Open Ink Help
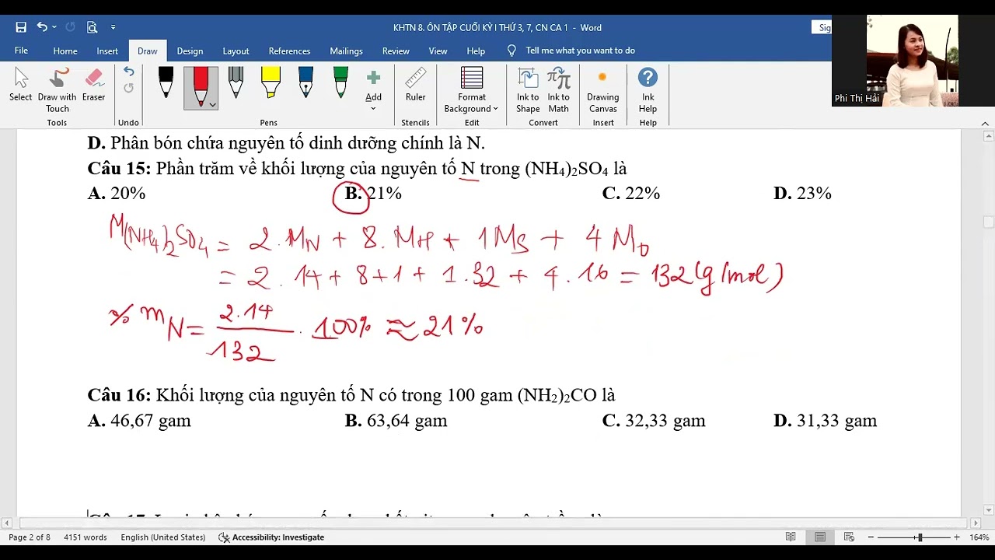 click(648, 90)
